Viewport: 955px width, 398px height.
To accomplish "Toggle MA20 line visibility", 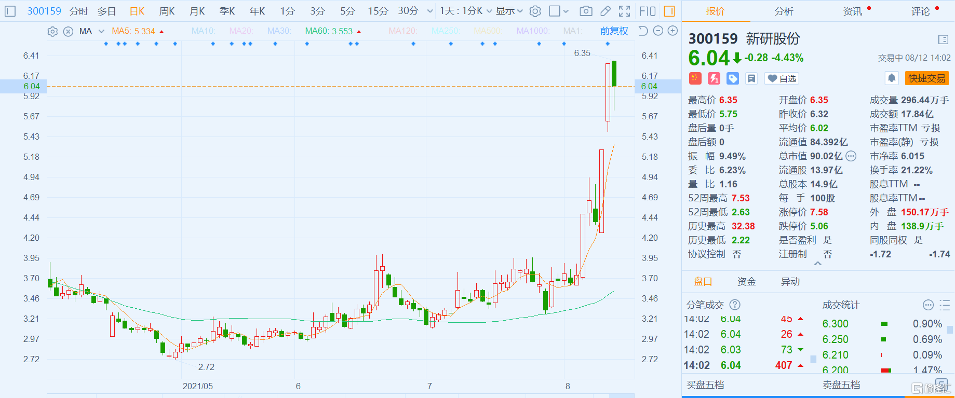I will 241,31.
